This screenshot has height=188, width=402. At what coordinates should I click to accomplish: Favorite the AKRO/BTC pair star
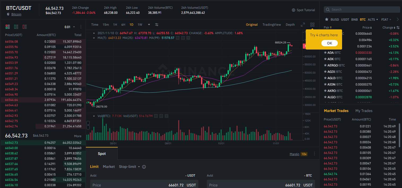(325, 91)
